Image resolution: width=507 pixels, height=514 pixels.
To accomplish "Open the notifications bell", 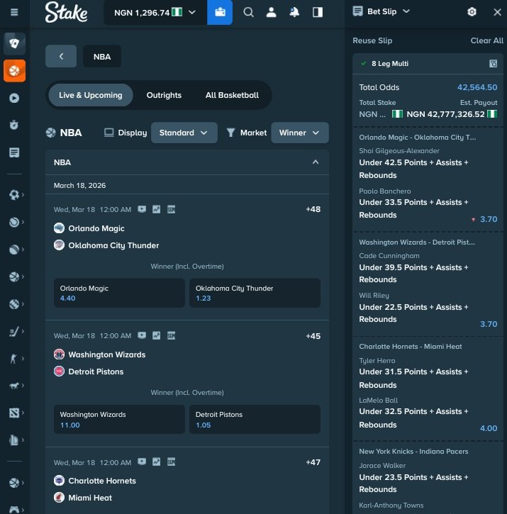I will point(294,13).
